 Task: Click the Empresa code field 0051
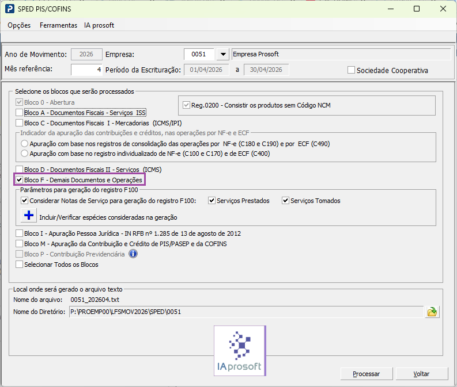tap(199, 55)
